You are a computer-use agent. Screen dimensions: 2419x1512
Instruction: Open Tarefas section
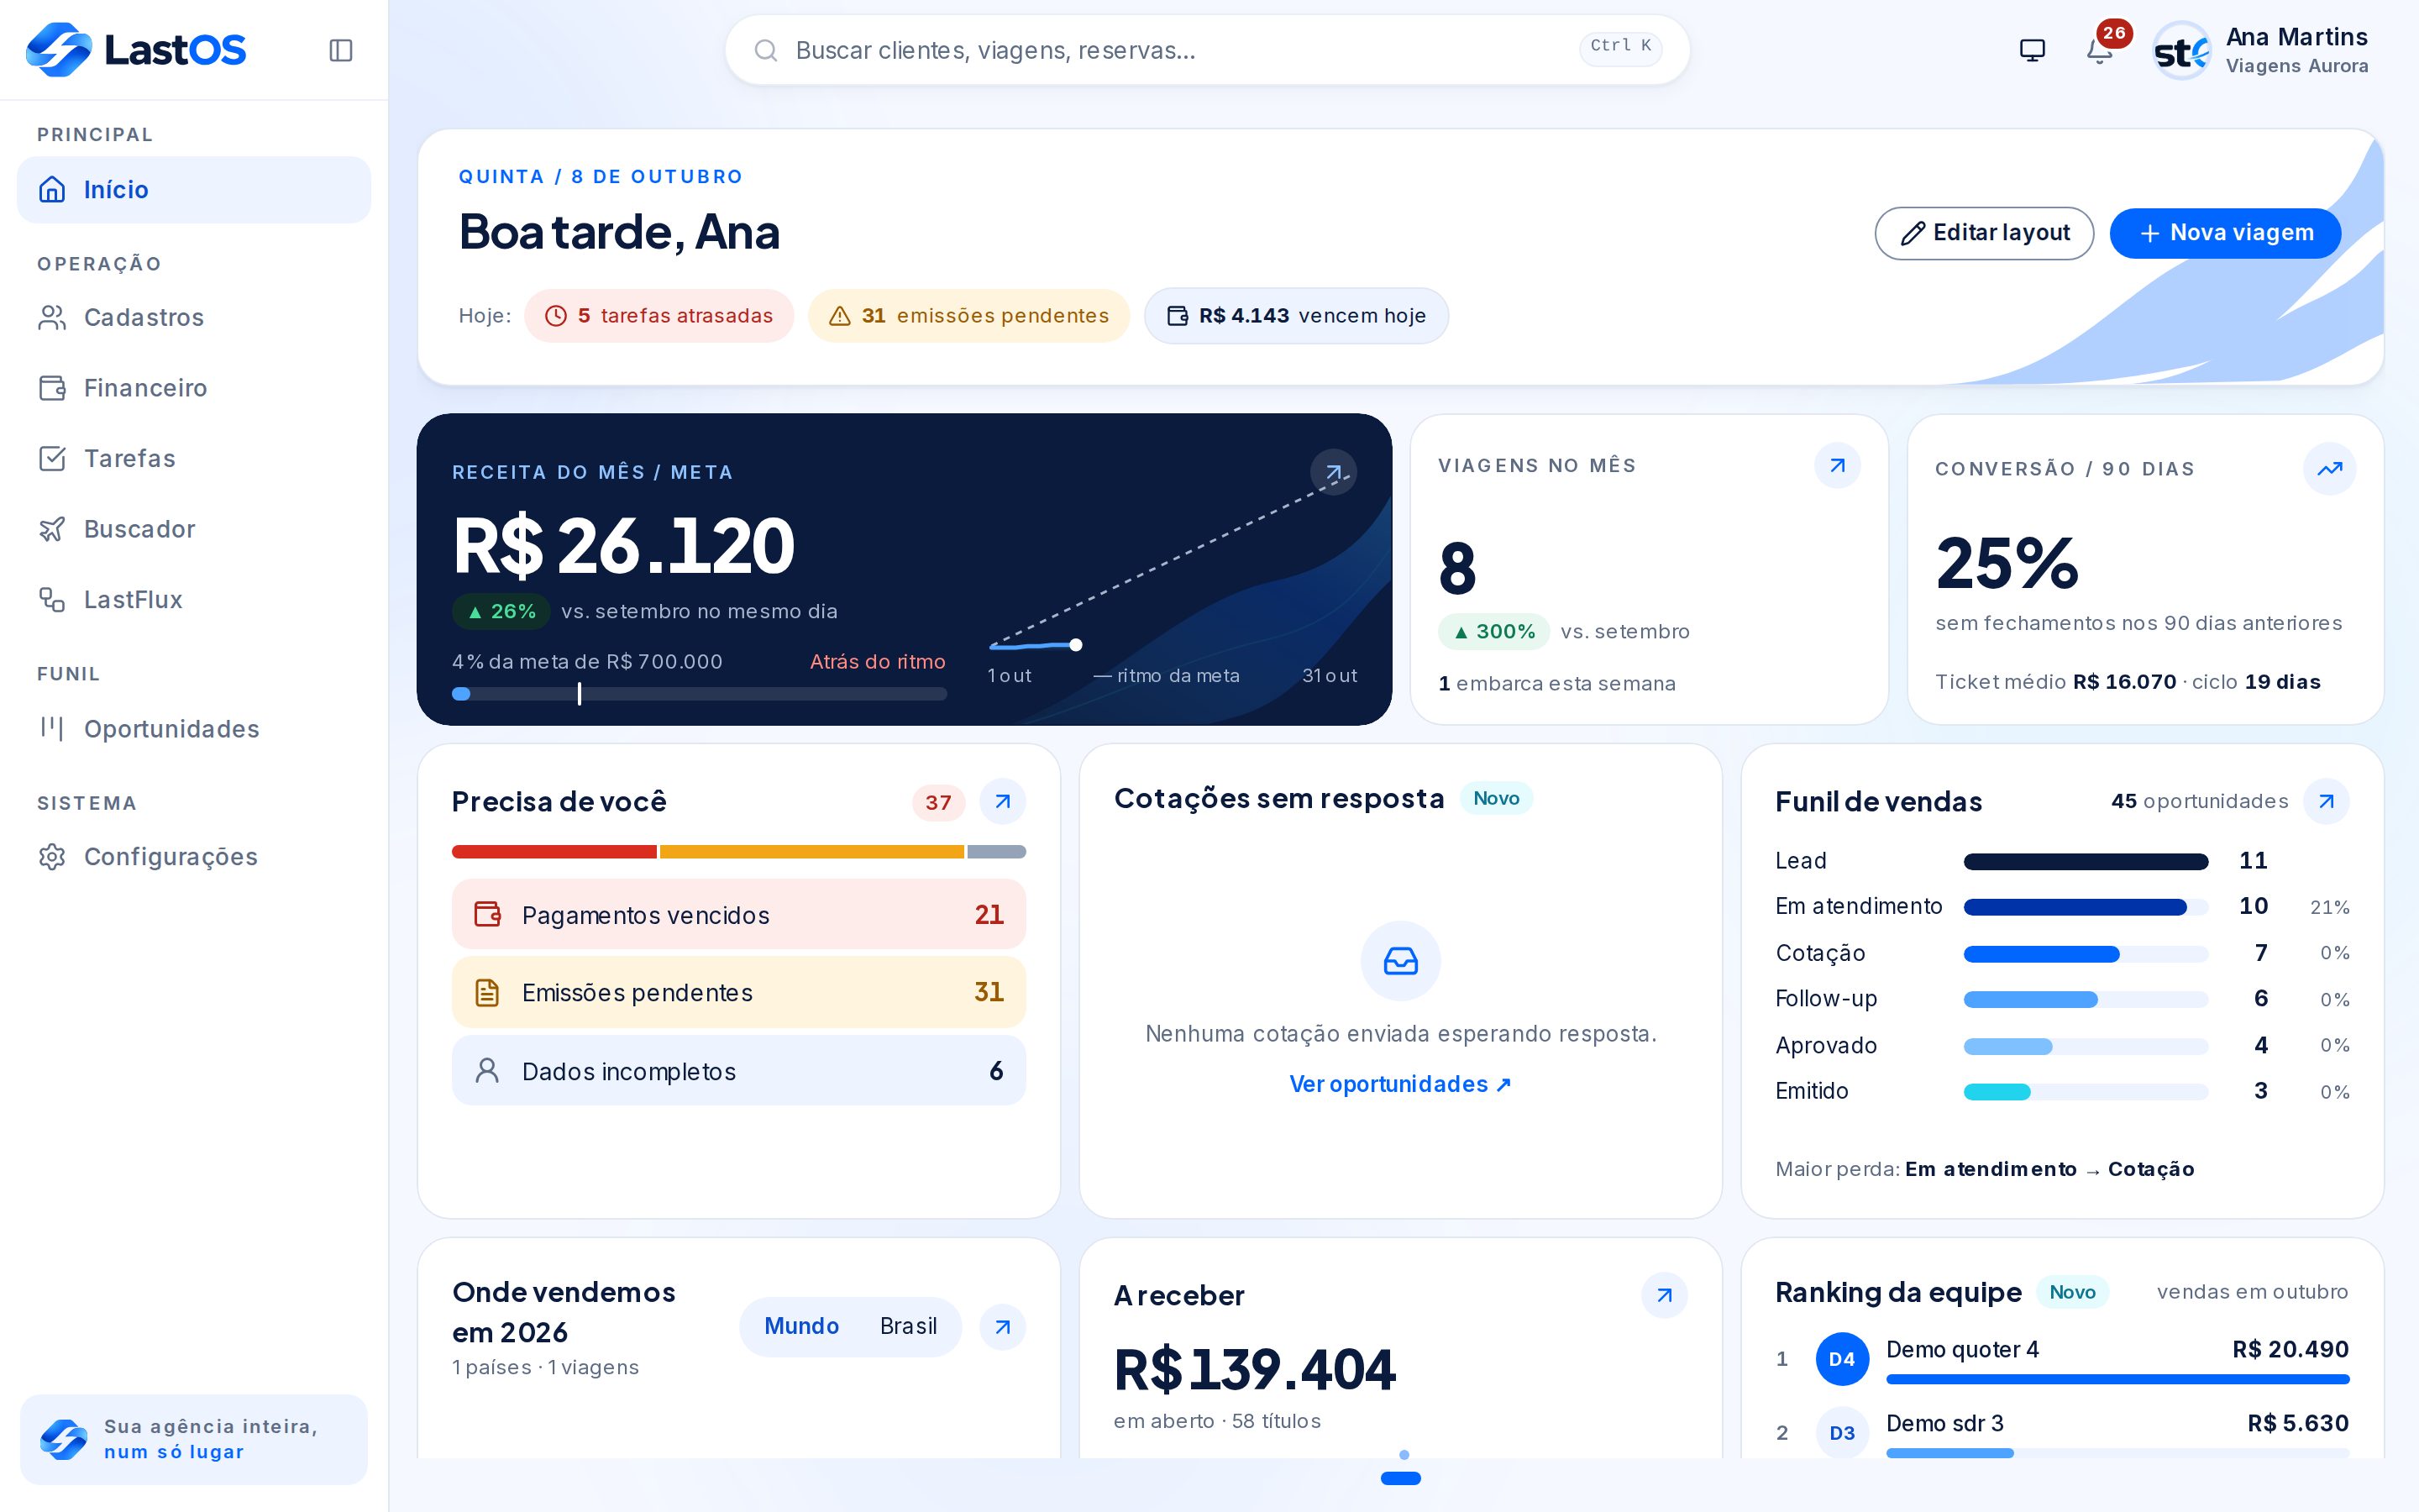[x=194, y=458]
